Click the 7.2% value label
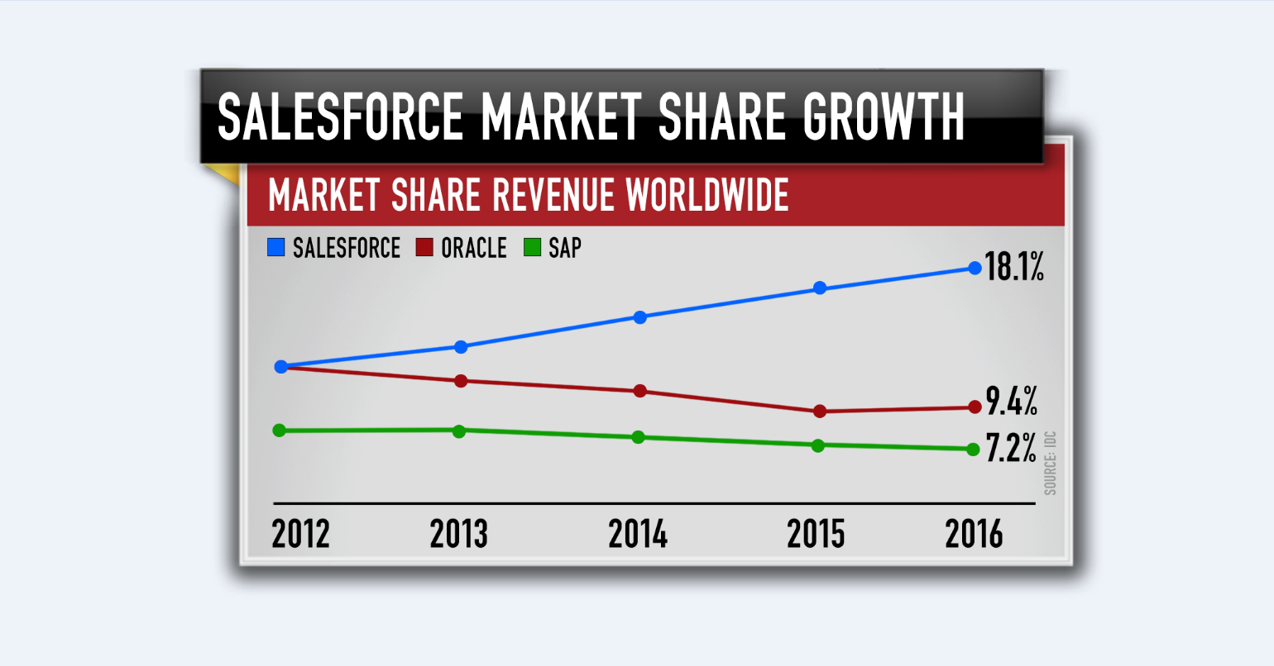The width and height of the screenshot is (1274, 666). coord(1012,448)
